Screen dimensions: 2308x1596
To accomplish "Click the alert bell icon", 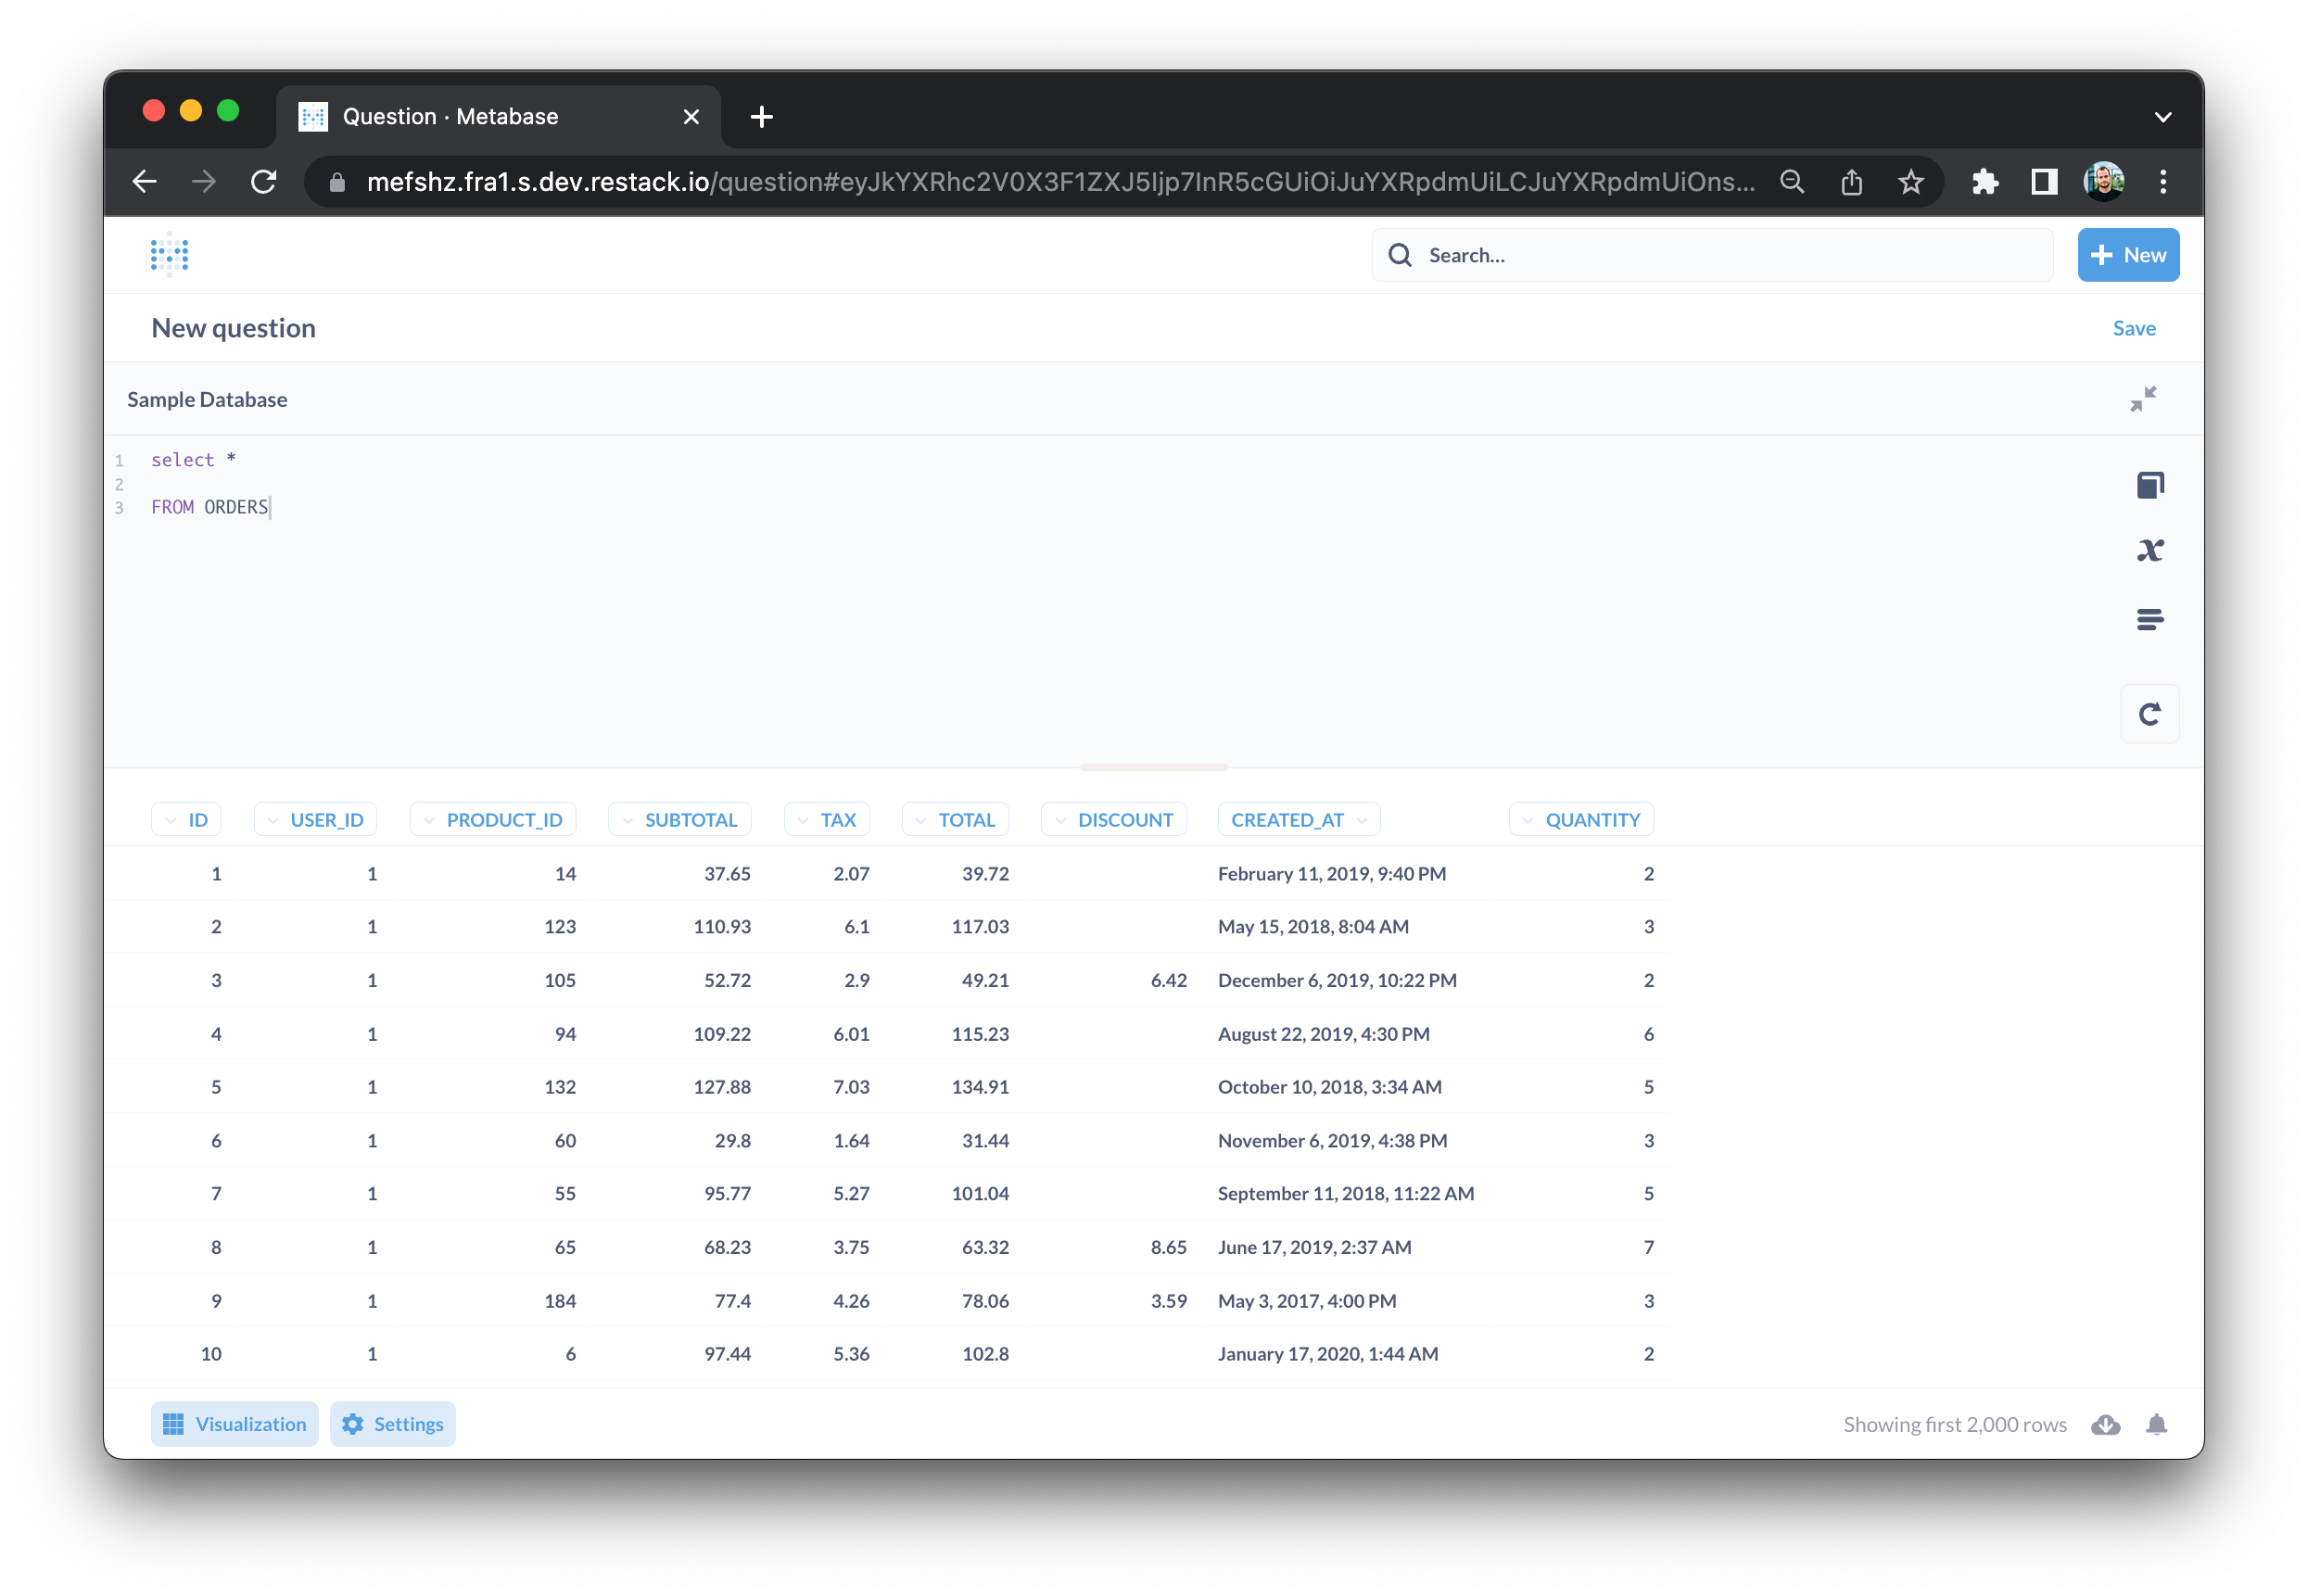I will click(x=2156, y=1424).
